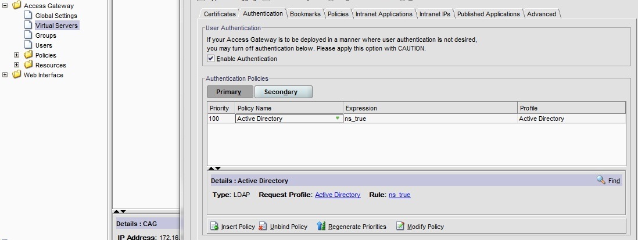638x240 pixels.
Task: Disable the Enable Authentication checkbox
Action: [x=210, y=59]
